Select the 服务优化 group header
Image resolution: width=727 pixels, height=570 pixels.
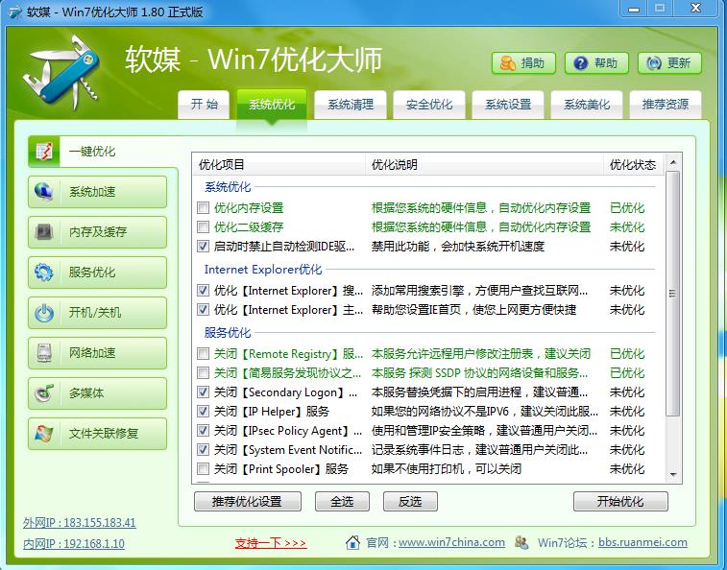pyautogui.click(x=228, y=332)
